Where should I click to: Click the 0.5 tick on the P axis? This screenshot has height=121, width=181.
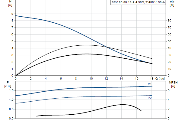(11, 109)
